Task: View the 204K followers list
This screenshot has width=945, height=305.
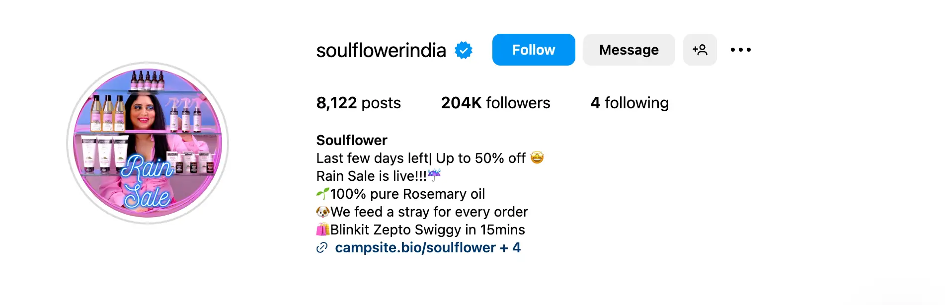Action: click(495, 103)
